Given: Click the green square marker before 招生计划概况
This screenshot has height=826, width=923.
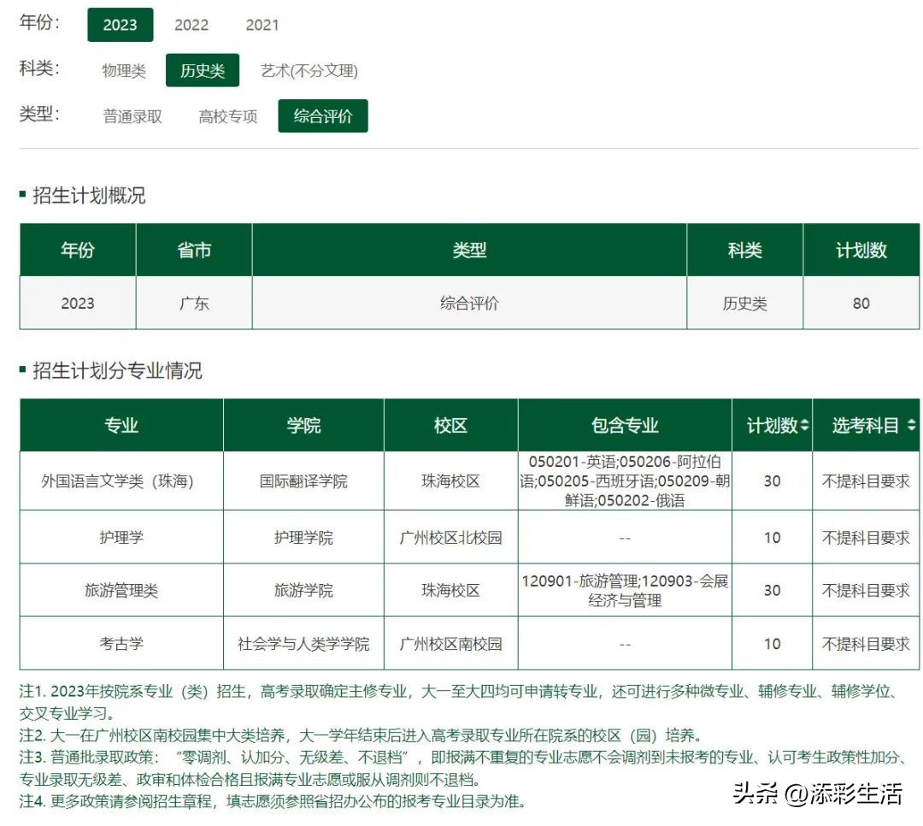Looking at the screenshot, I should click(21, 194).
